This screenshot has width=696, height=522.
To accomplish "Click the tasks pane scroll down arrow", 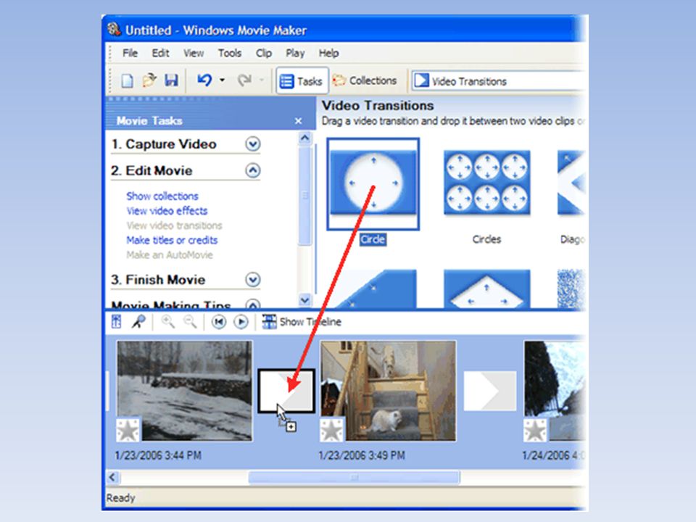I will click(x=305, y=300).
